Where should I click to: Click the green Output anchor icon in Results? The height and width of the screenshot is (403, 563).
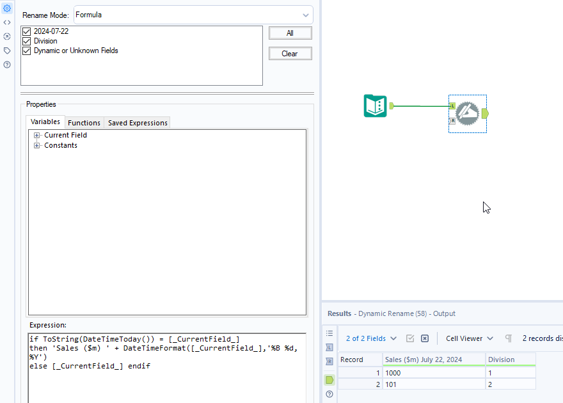(329, 379)
